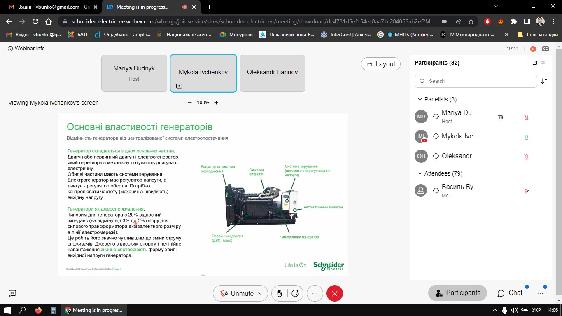This screenshot has width=562, height=316.
Task: Open the InterConf | Анкета bookmark
Action: point(345,35)
